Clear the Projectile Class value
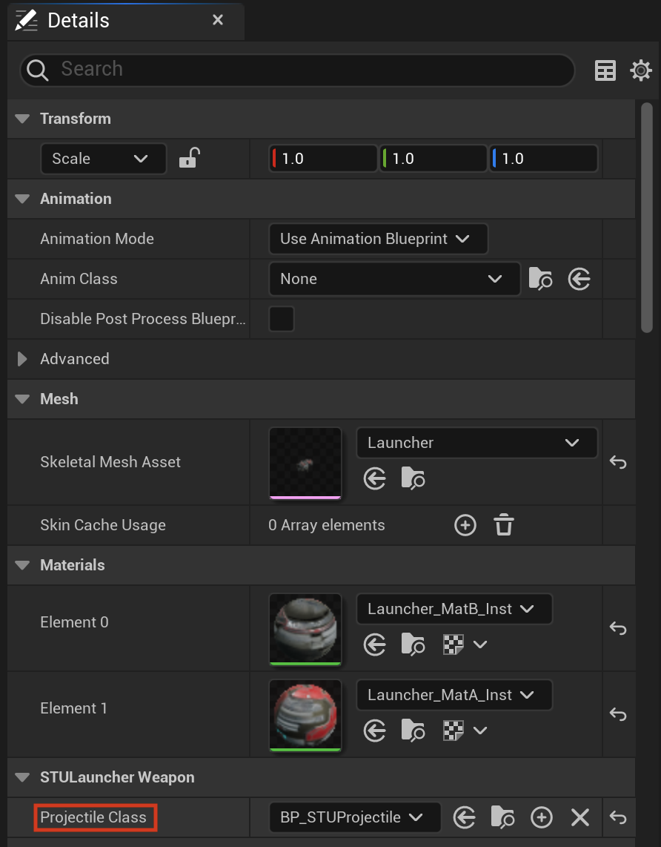 [x=580, y=817]
